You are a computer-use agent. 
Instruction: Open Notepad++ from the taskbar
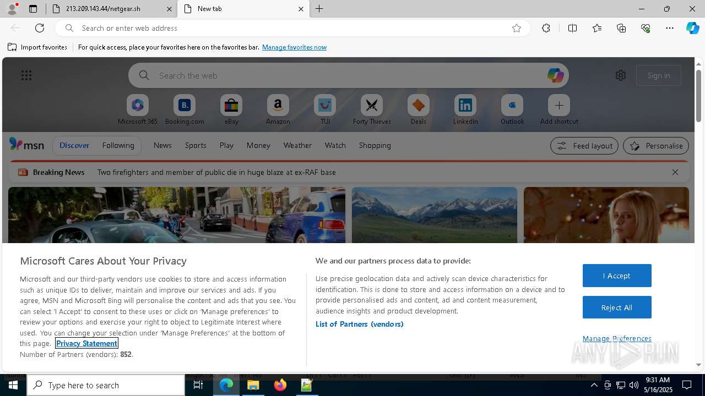pyautogui.click(x=307, y=385)
